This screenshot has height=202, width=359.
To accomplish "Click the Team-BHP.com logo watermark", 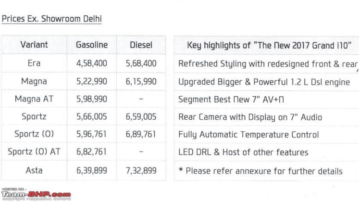I will (36, 194).
